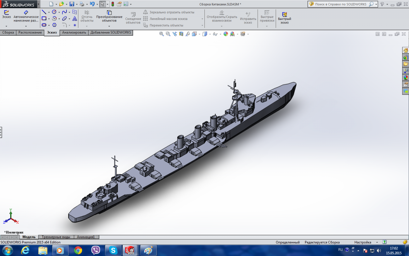Screen dimensions: 409x256
Task: Open Google Chrome from the taskbar
Action: click(x=78, y=251)
